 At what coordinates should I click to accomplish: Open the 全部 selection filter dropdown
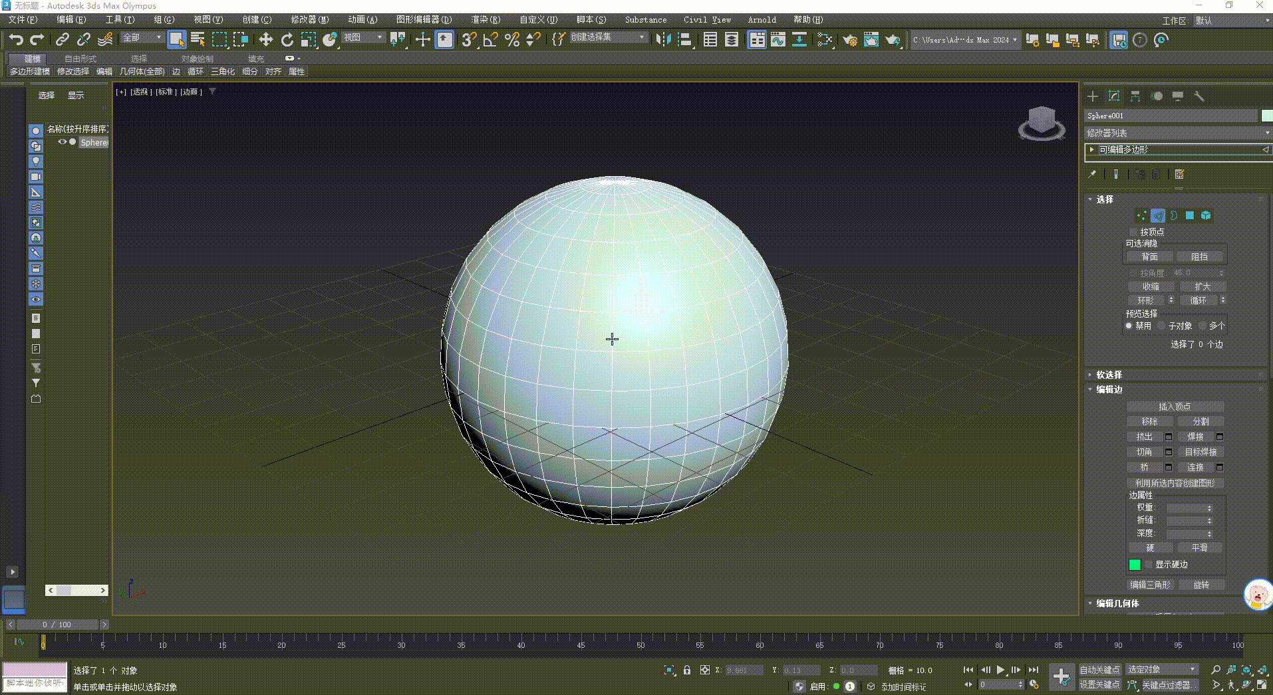point(158,38)
